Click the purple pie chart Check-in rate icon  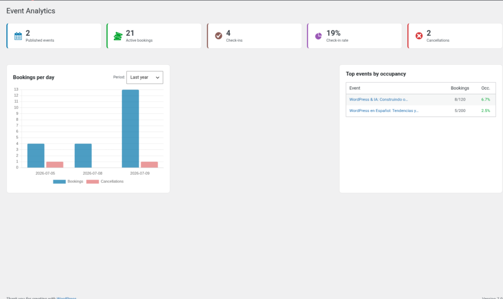[x=318, y=36]
